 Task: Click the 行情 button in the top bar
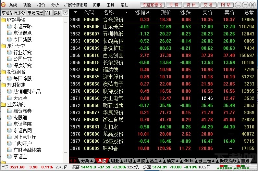click(174, 5)
